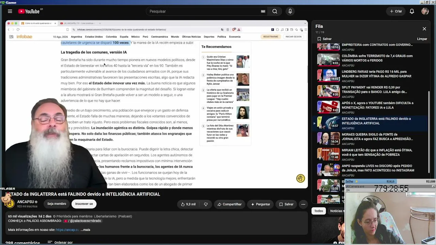This screenshot has height=245, width=436.
Task: Open the account avatar menu
Action: click(x=425, y=11)
